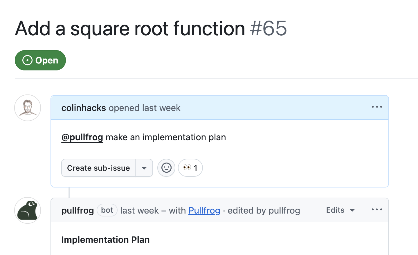Click the circle icon in the Open badge

pos(27,60)
